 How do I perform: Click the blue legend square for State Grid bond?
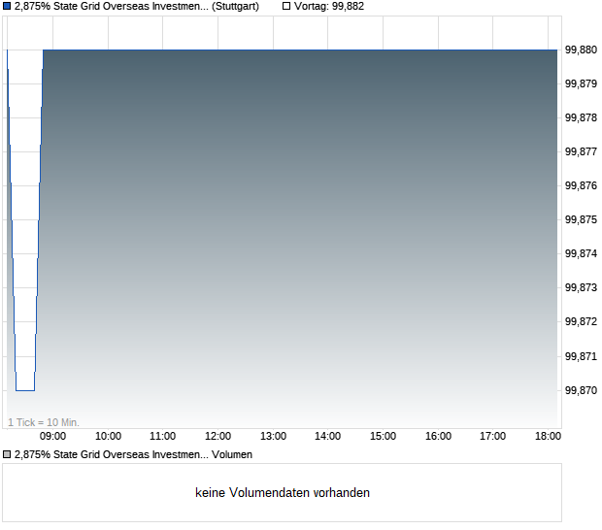coord(7,6)
